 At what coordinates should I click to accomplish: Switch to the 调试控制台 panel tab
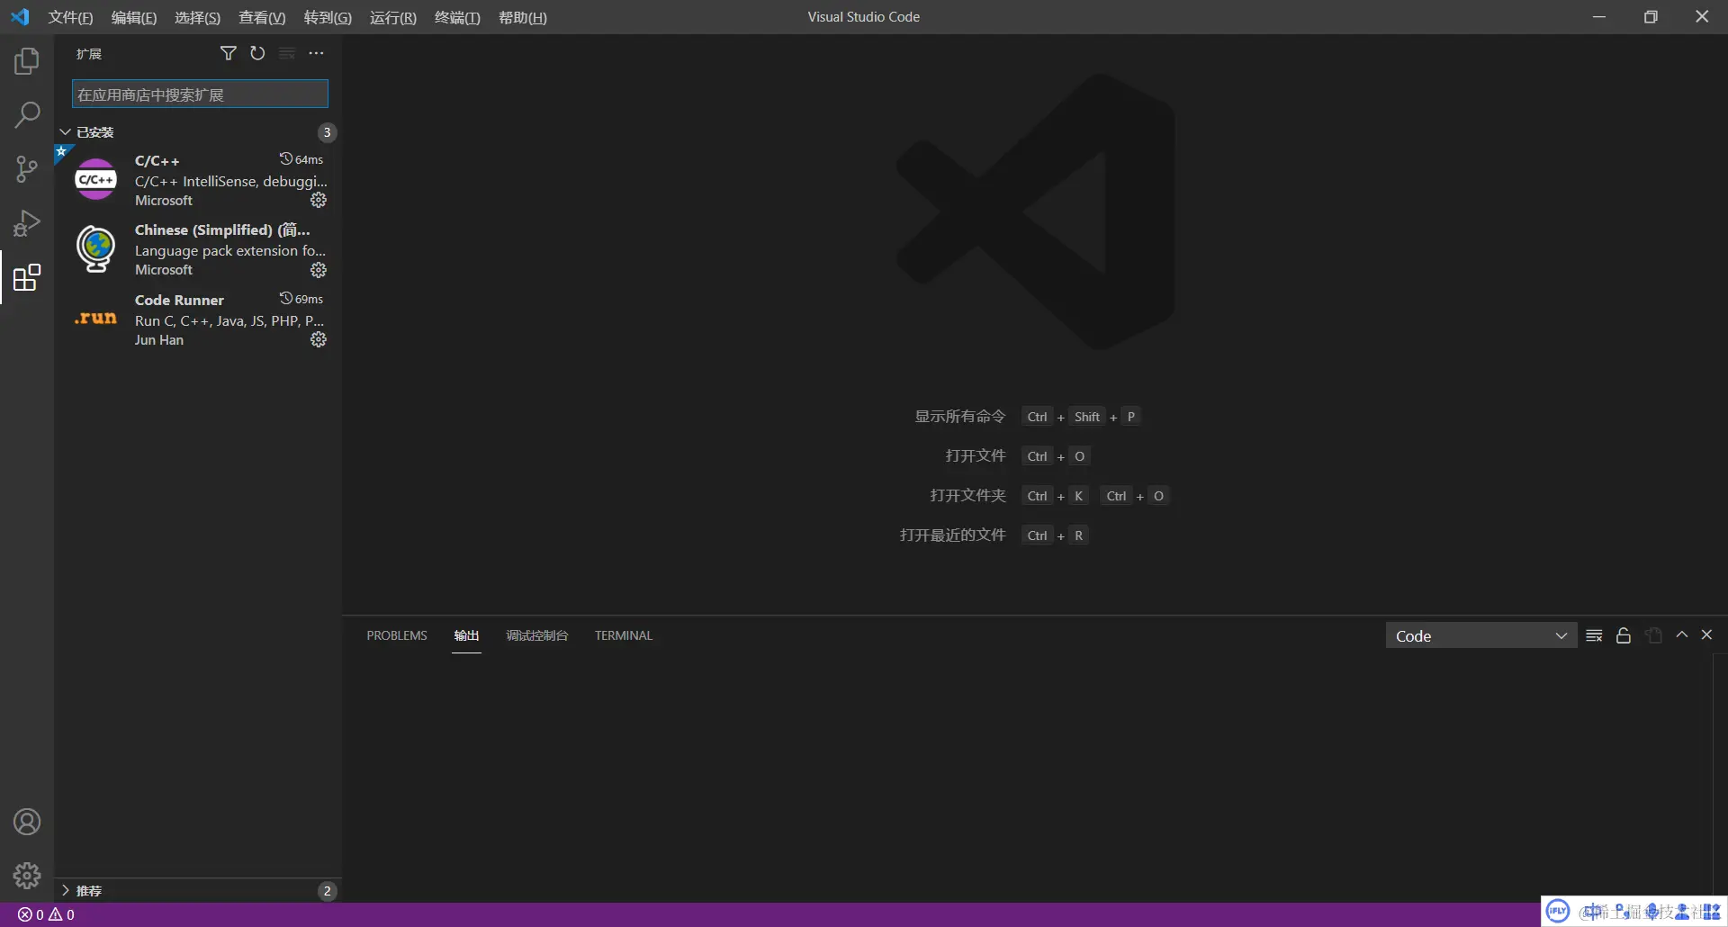pyautogui.click(x=537, y=635)
